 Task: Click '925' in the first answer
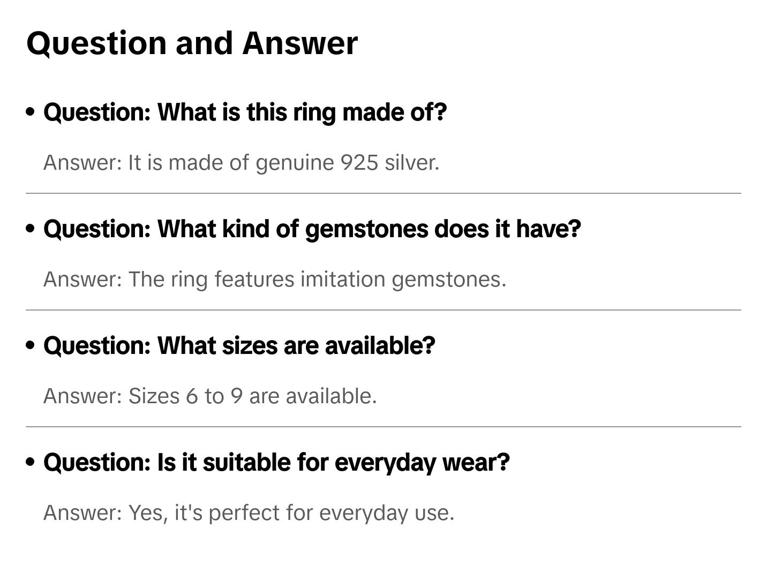359,163
